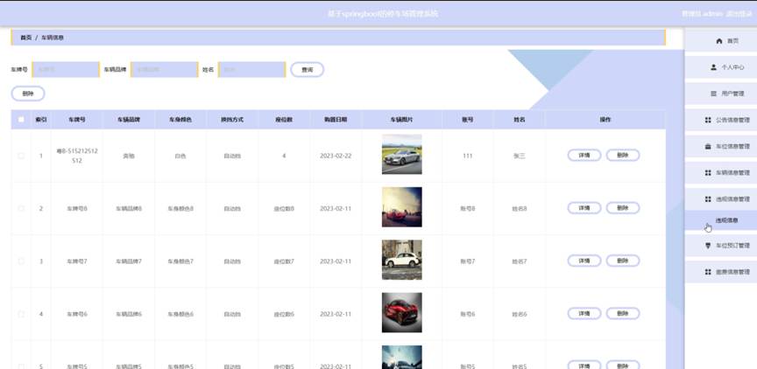Open 缴费信息管理 in the sidebar
The height and width of the screenshot is (369, 757).
pyautogui.click(x=721, y=272)
